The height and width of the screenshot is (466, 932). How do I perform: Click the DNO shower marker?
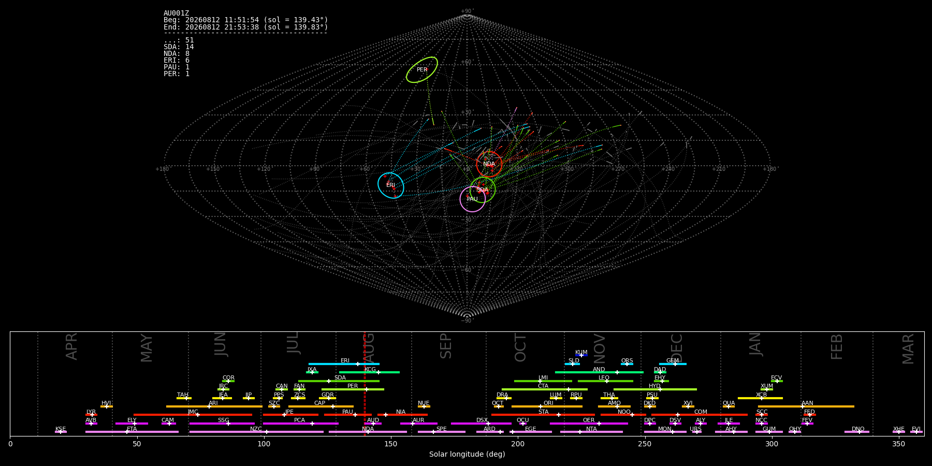857,432
